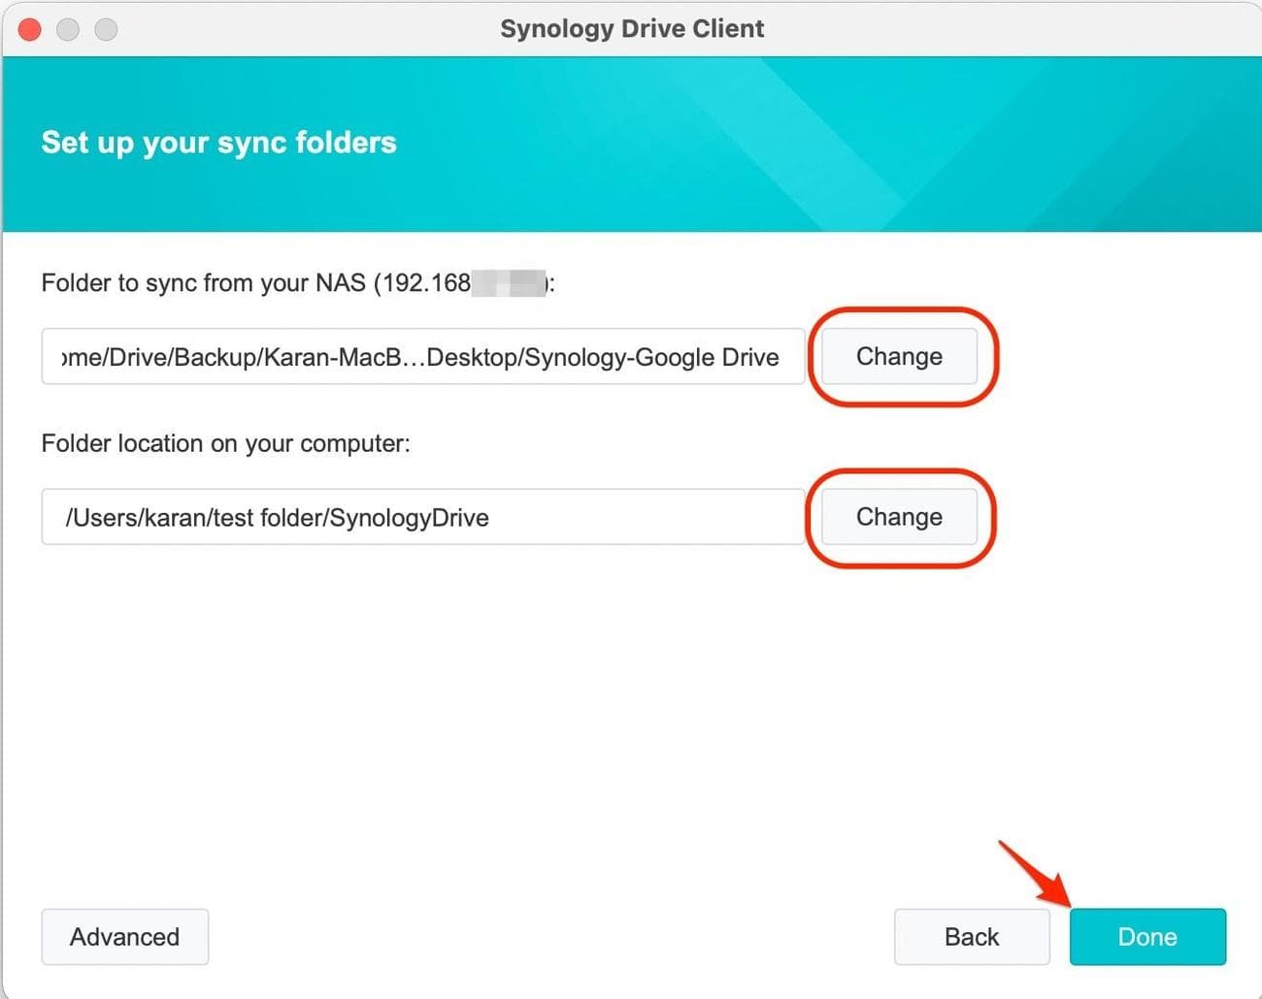Click Change next to the NAS folder path

click(x=899, y=356)
